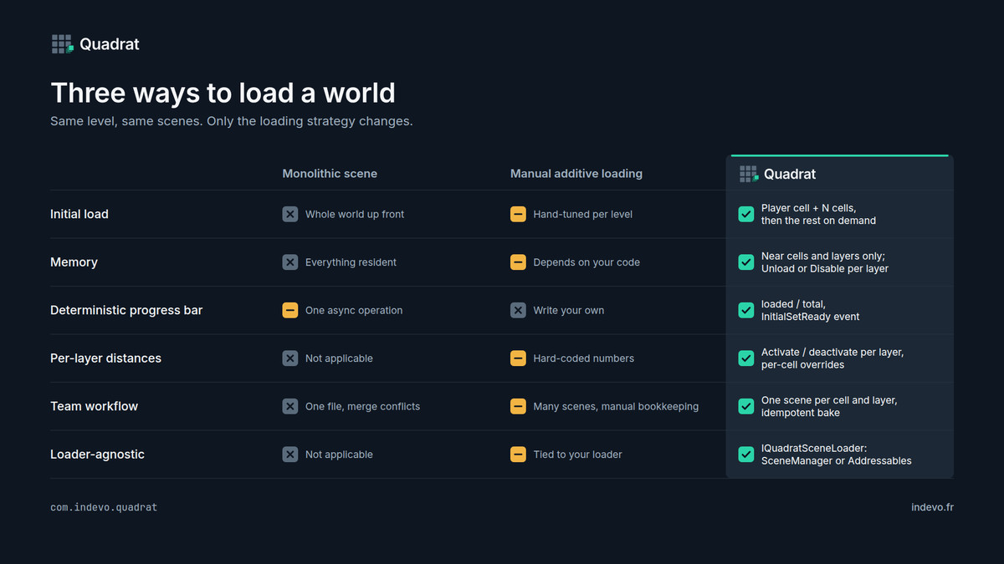The image size is (1004, 564).
Task: Select the minus icon beside 'Hand-tuned per level'
Action: (x=518, y=214)
